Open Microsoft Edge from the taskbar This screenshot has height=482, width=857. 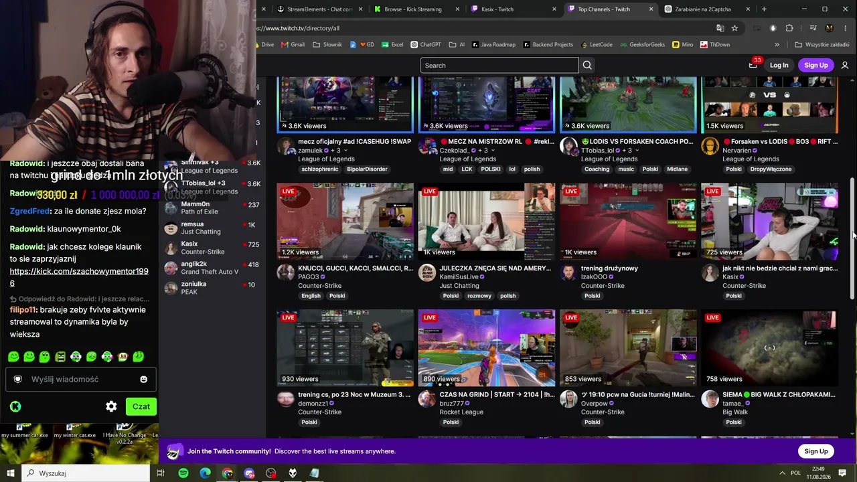tap(206, 473)
